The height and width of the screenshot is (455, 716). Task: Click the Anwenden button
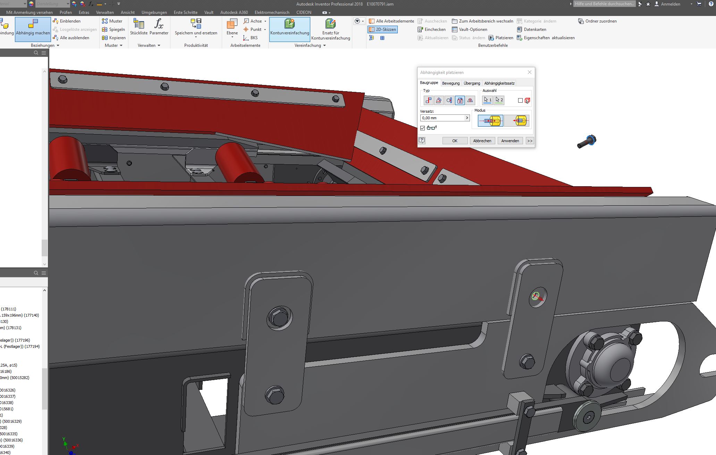coord(510,141)
